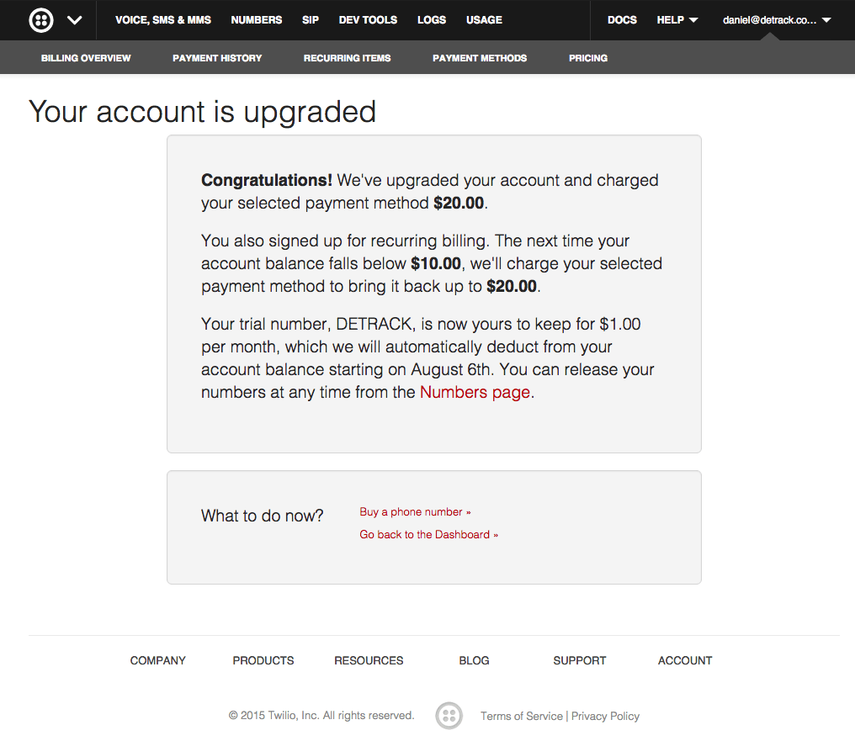Click the '© 2015 Twilio, Inc.' copyright text
Screen dimensions: 855x741
coord(321,716)
